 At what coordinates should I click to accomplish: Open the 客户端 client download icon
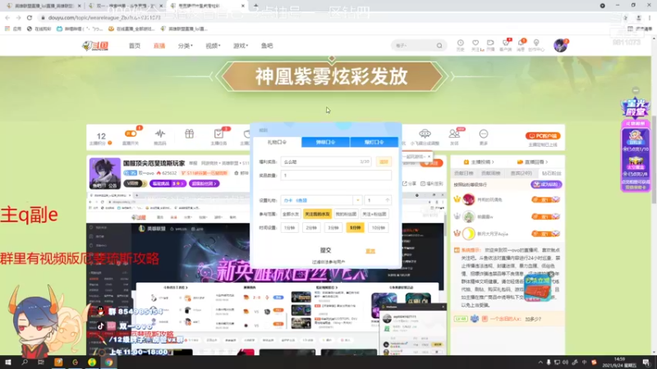(506, 45)
